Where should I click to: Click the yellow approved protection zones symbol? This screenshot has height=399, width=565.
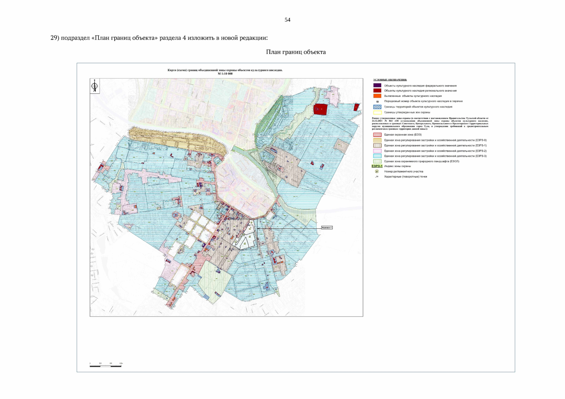377,112
